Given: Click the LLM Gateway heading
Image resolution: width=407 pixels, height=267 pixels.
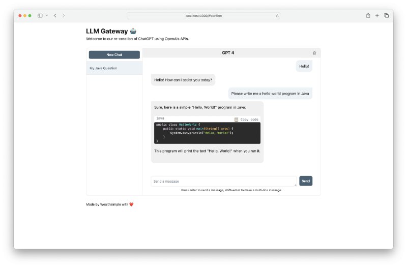Looking at the screenshot, I should [x=107, y=31].
